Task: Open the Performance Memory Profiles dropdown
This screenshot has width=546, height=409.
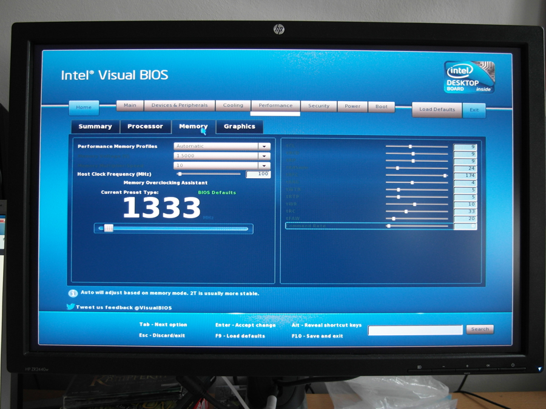Action: [222, 147]
